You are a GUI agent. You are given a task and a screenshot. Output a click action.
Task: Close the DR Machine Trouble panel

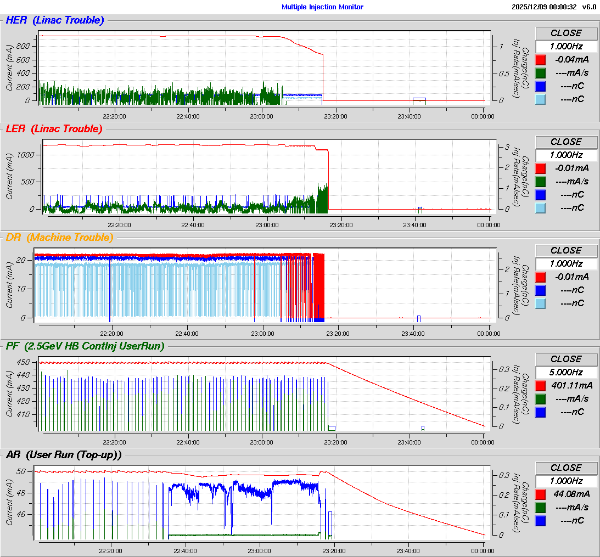coord(565,250)
